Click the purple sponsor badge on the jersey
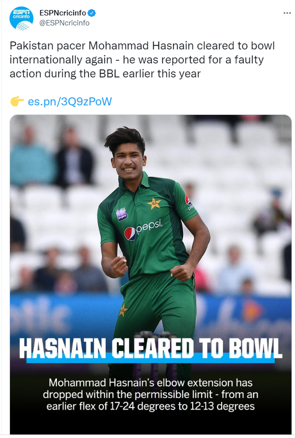The width and height of the screenshot is (295, 438). (x=122, y=215)
